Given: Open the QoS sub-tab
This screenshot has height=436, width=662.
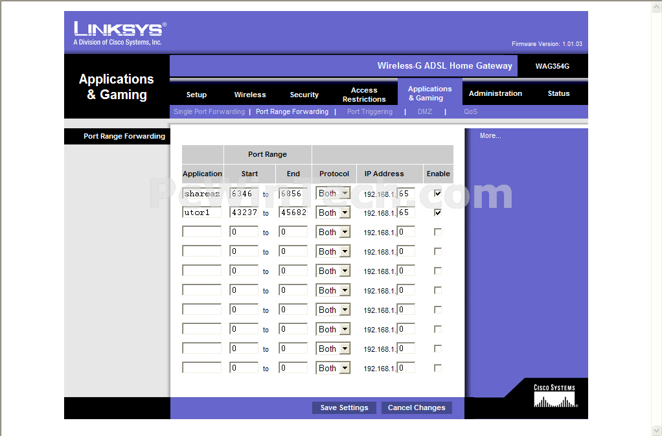Looking at the screenshot, I should 470,111.
